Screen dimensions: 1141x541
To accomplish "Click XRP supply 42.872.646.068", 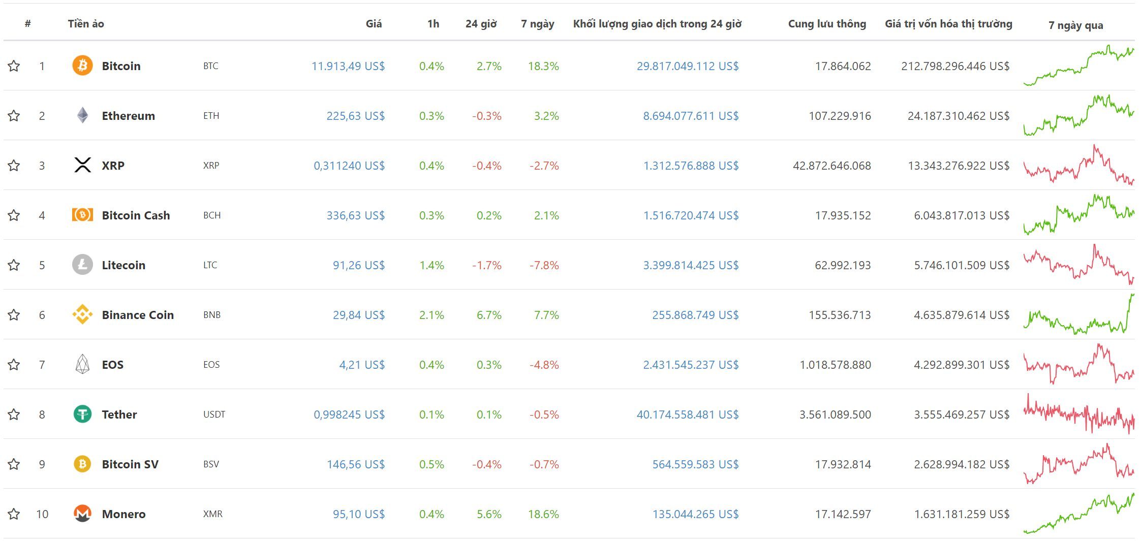I will pos(832,165).
